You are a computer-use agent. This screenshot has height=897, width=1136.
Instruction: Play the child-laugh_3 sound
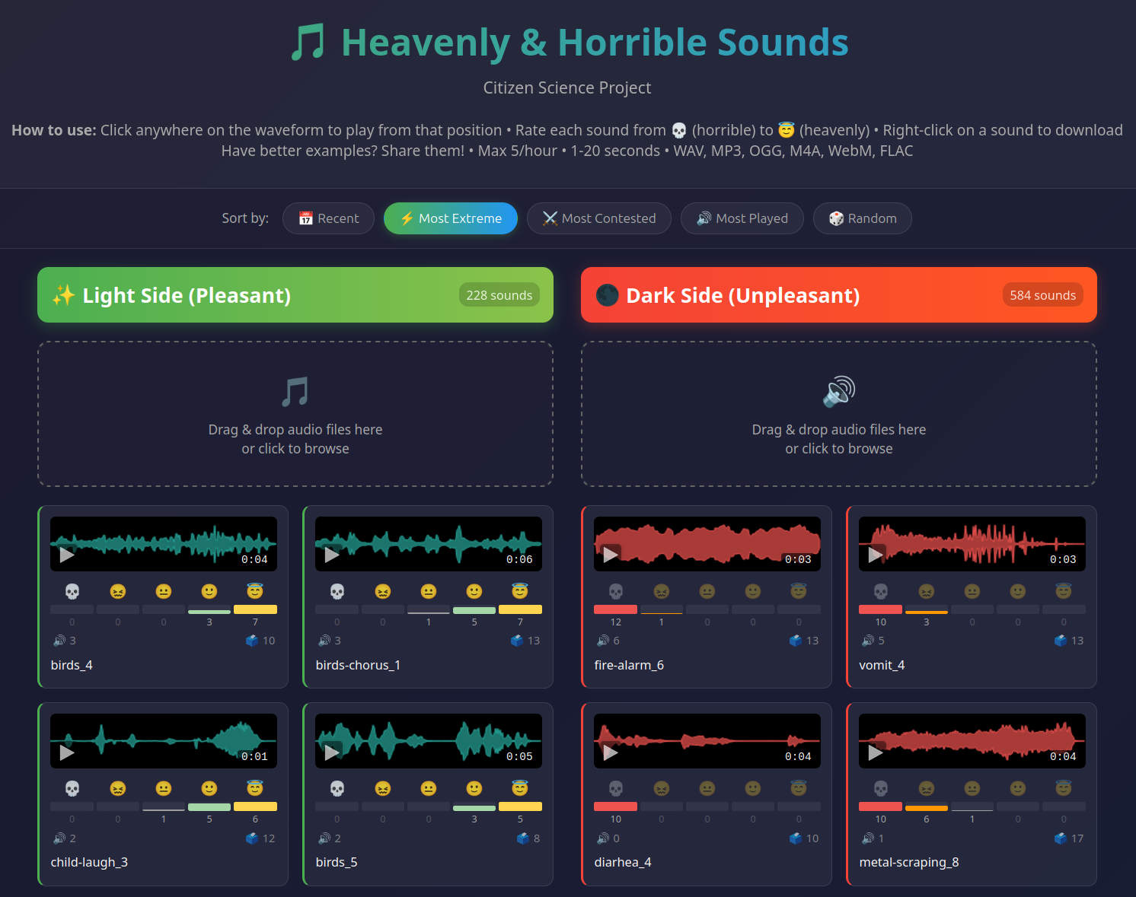[x=67, y=752]
